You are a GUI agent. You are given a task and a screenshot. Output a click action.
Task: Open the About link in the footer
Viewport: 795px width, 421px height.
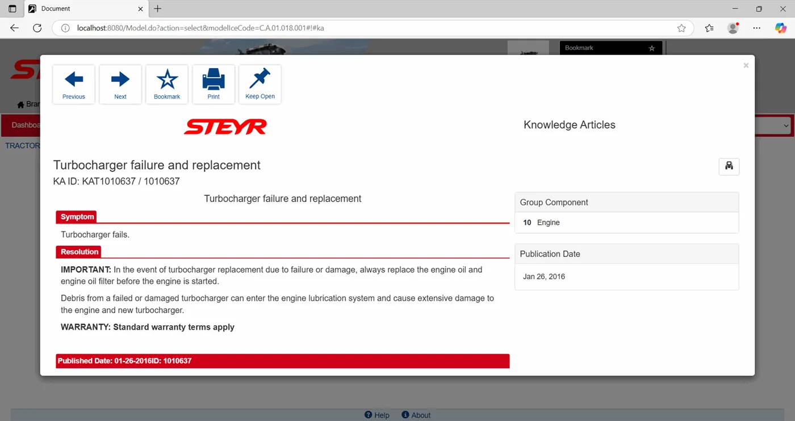click(x=416, y=415)
